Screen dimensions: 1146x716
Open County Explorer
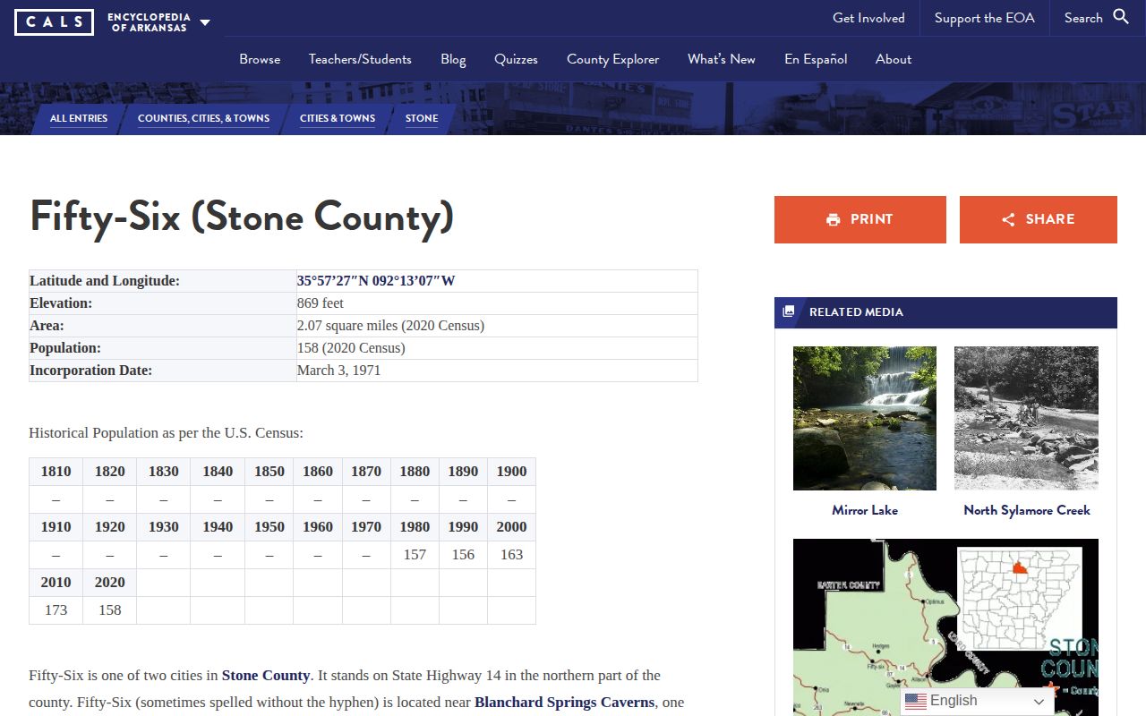tap(612, 59)
